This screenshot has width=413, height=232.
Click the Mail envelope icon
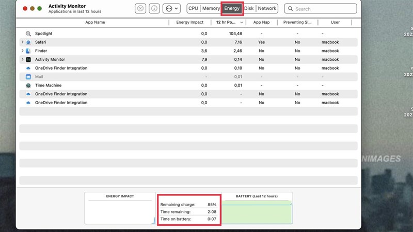pyautogui.click(x=28, y=77)
